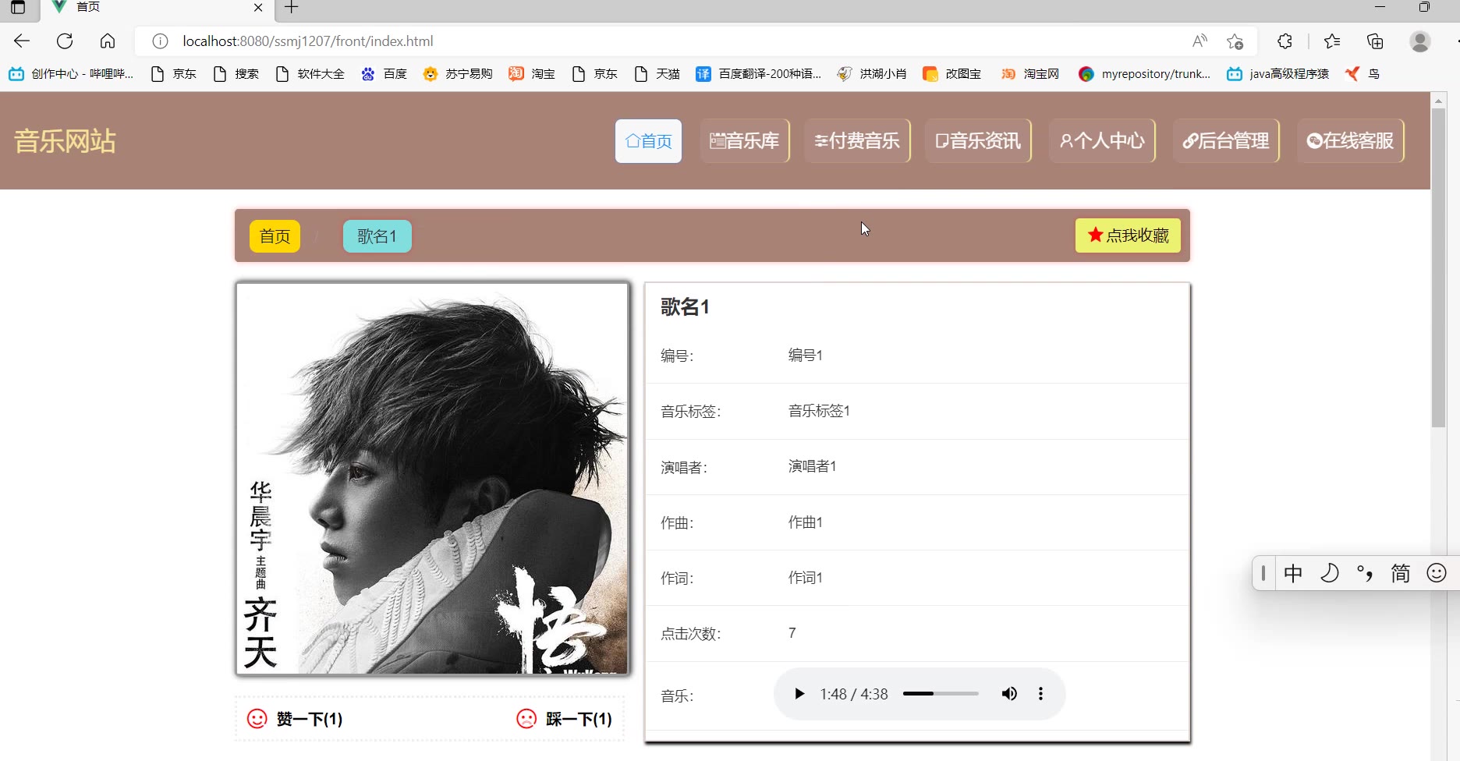This screenshot has height=761, width=1460.
Task: Open 软件大全 bookmark
Action: pos(310,74)
